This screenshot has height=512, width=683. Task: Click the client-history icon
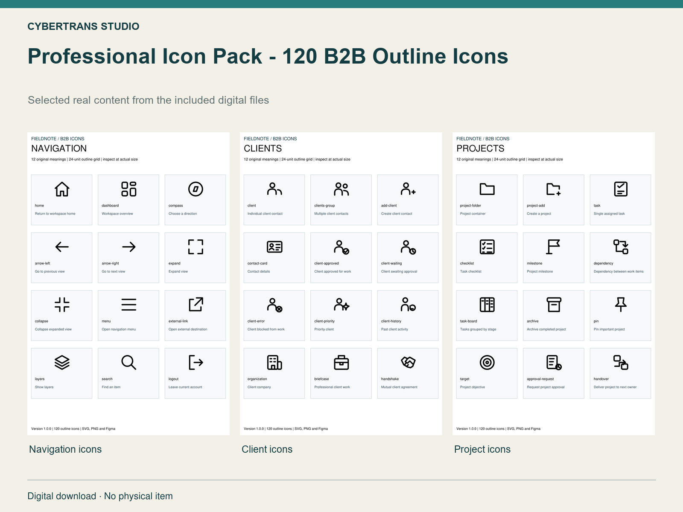[408, 305]
